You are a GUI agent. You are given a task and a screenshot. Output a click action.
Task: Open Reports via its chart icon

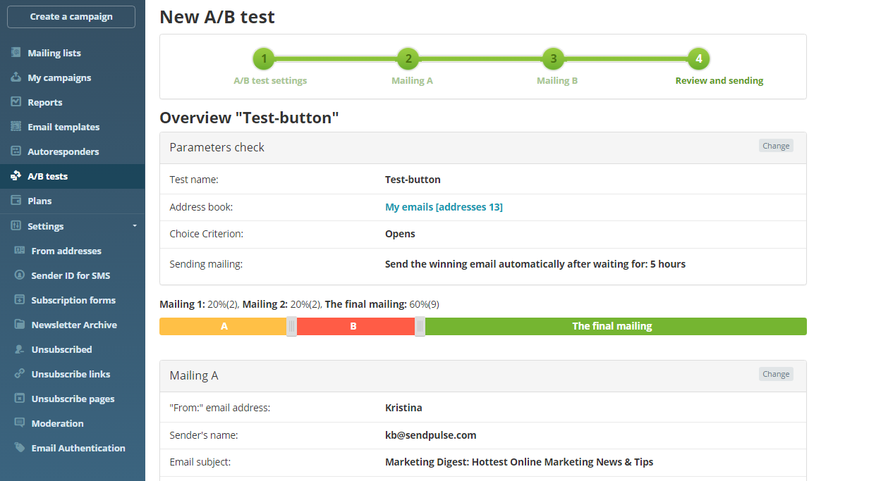[16, 102]
